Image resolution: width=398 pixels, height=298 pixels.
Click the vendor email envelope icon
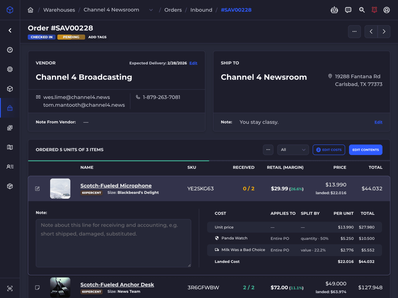coord(38,97)
